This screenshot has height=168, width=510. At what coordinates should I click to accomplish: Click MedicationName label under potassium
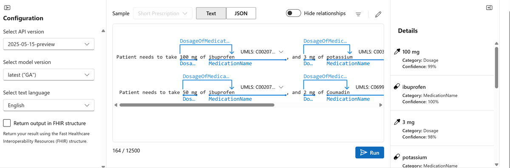(348, 63)
